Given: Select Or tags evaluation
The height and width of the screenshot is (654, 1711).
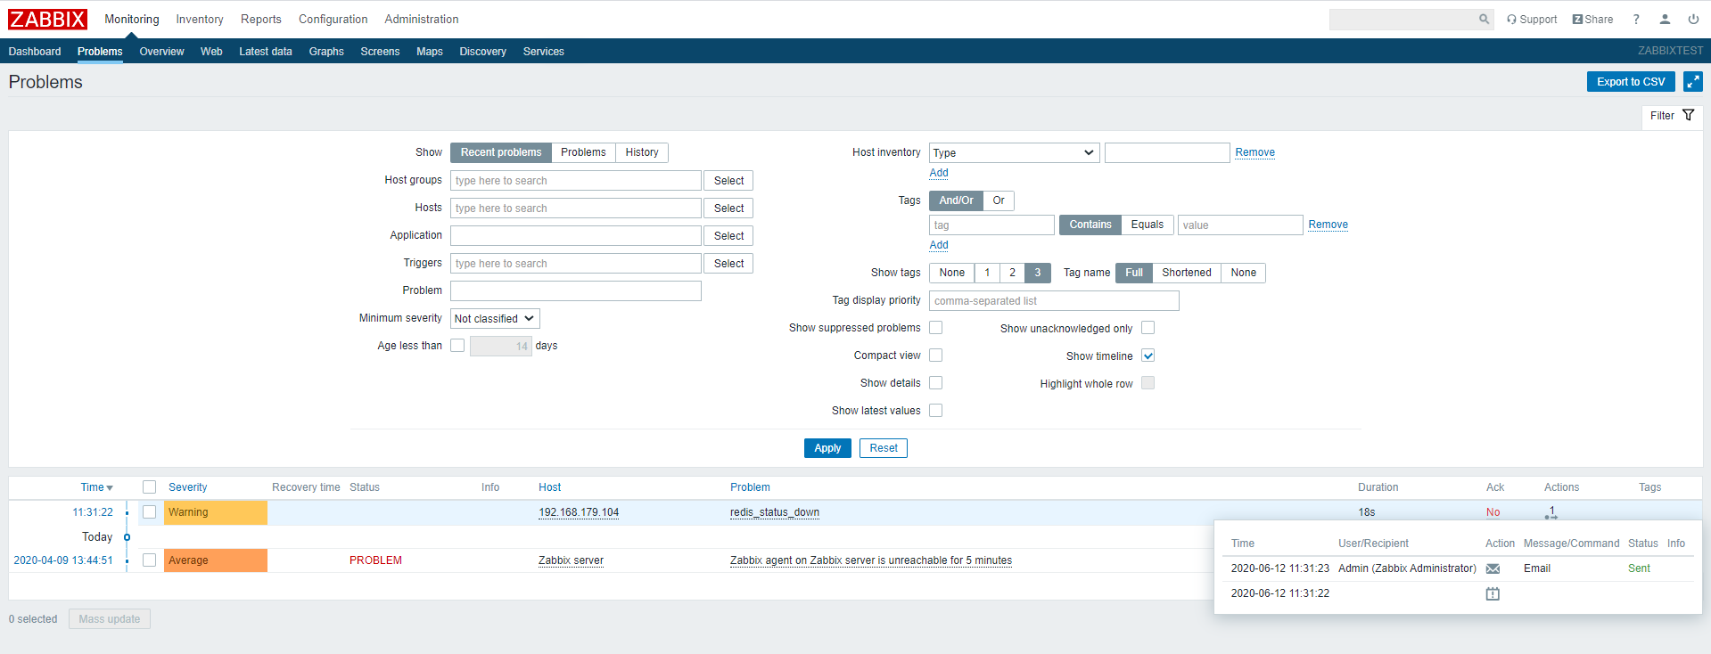Looking at the screenshot, I should pos(999,200).
